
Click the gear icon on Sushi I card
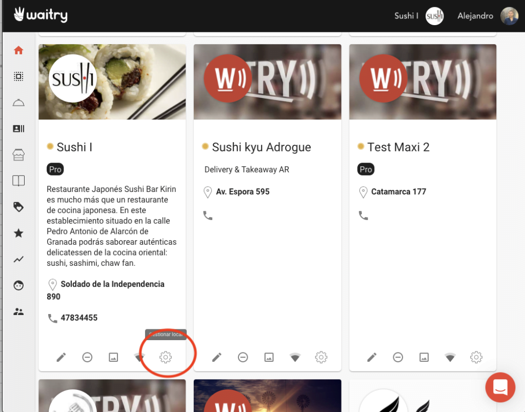pos(166,358)
